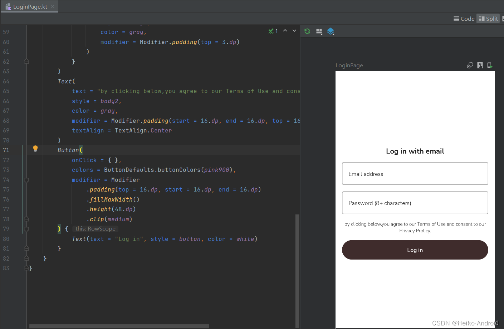Click line number 64 in the gutter
This screenshot has width=504, height=329.
coord(6,81)
